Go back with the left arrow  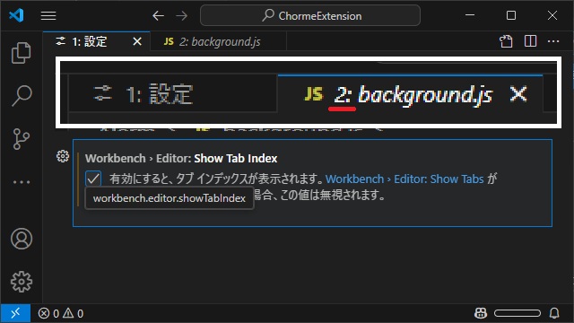click(158, 16)
